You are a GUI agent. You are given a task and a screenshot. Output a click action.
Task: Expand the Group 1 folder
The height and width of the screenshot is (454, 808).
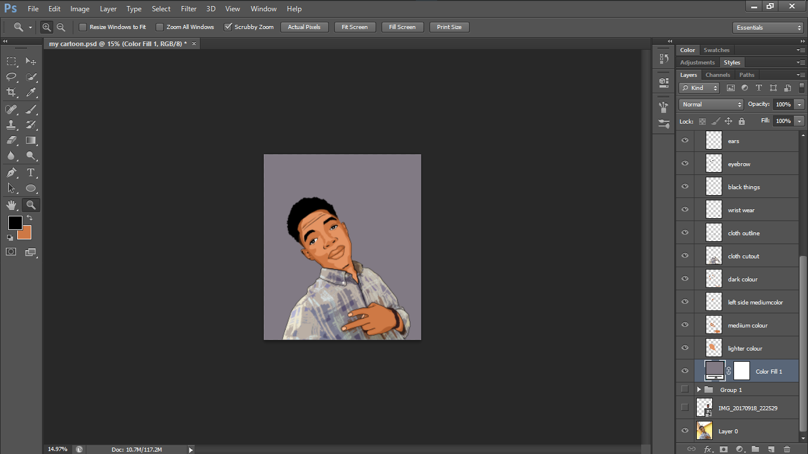[x=699, y=390]
